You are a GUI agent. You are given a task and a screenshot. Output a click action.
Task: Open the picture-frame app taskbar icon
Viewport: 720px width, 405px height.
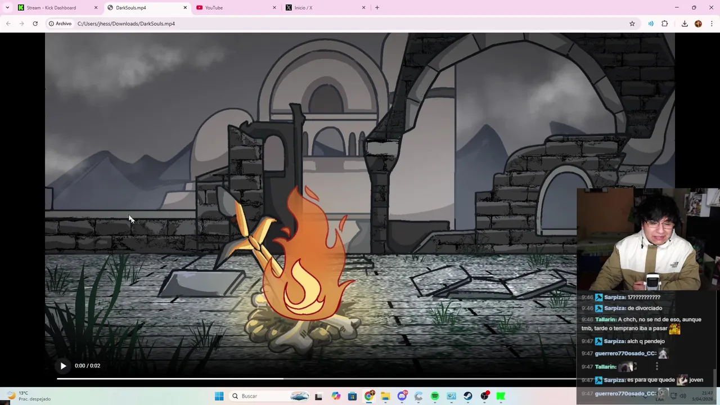tap(451, 396)
